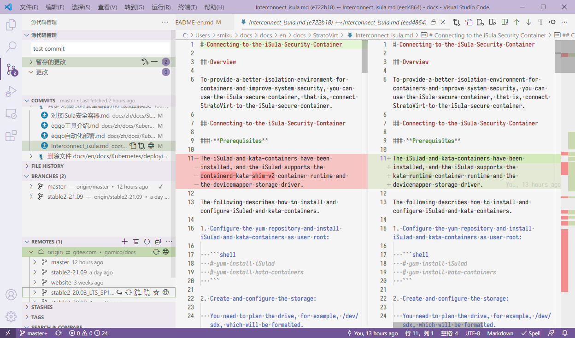The height and width of the screenshot is (338, 575).
Task: Collapse the 更改 group
Action: pyautogui.click(x=31, y=72)
